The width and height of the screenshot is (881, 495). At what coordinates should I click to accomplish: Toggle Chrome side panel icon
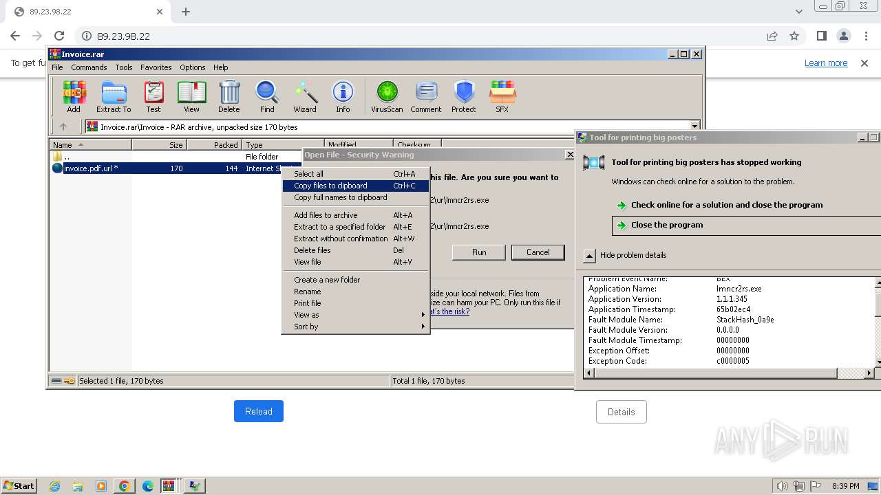click(x=821, y=36)
